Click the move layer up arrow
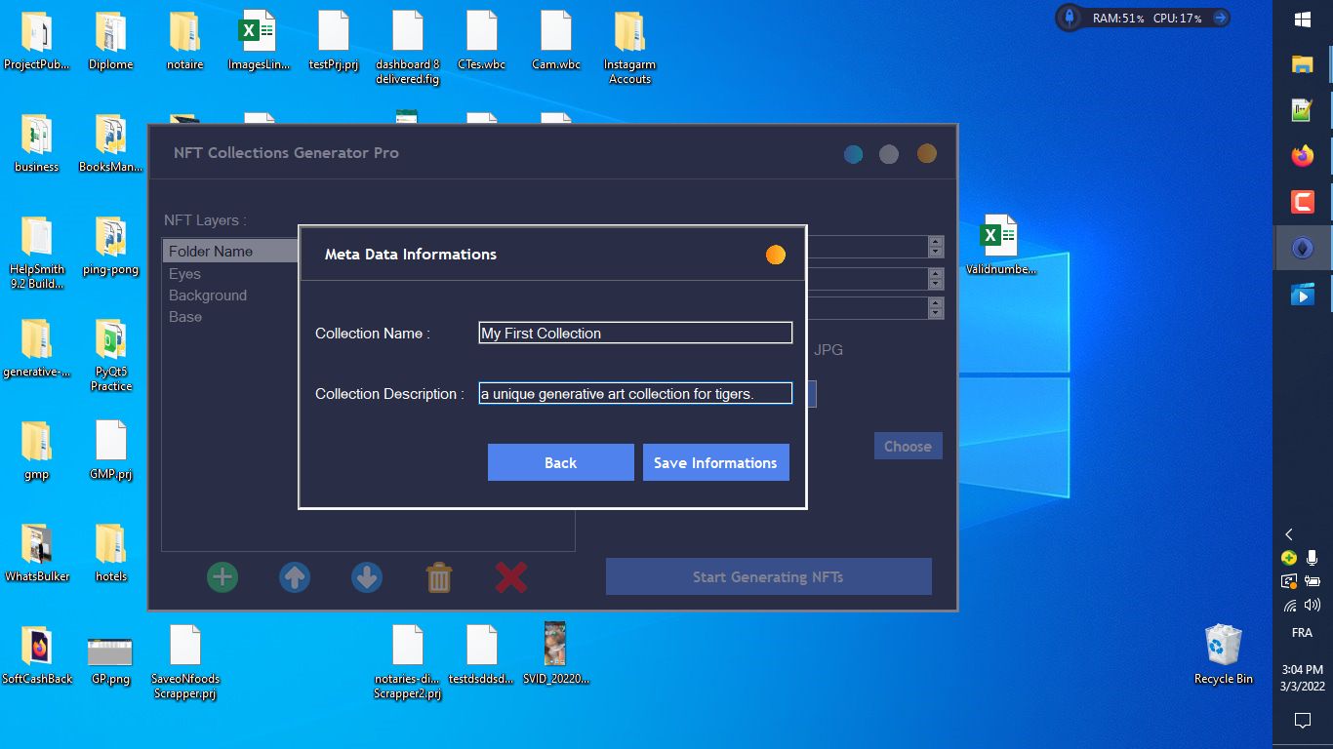 click(295, 577)
